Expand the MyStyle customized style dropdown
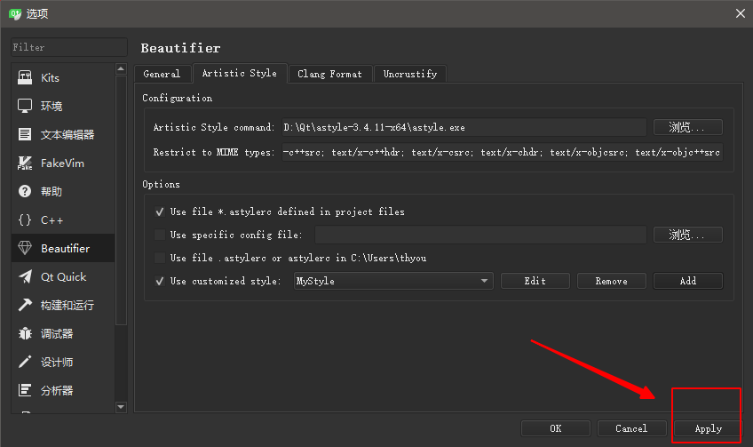The height and width of the screenshot is (447, 753). pos(392,281)
